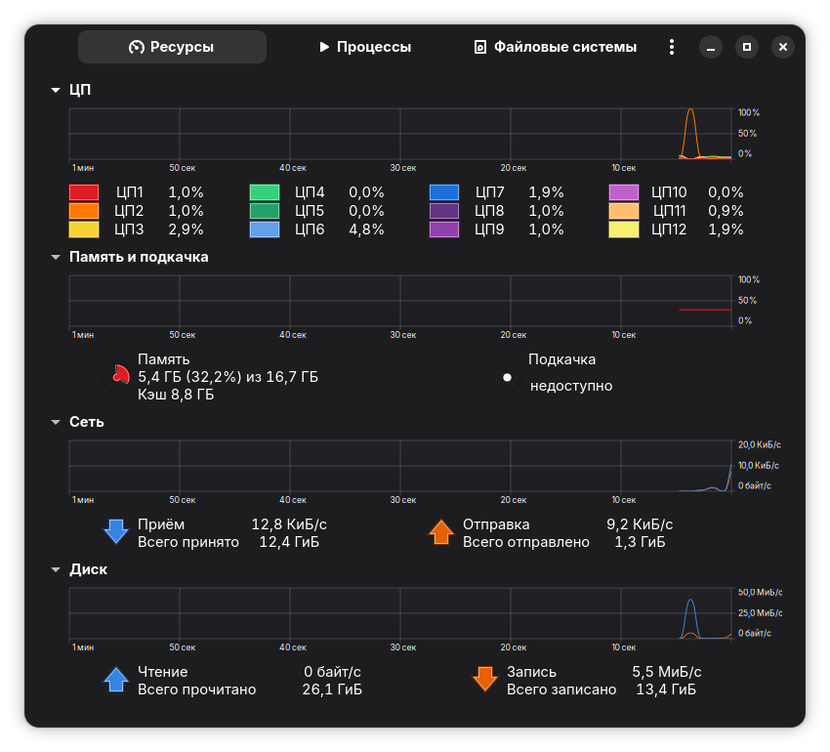The height and width of the screenshot is (752, 830).
Task: Change the ЦП5 dark green swatch
Action: coord(265,211)
